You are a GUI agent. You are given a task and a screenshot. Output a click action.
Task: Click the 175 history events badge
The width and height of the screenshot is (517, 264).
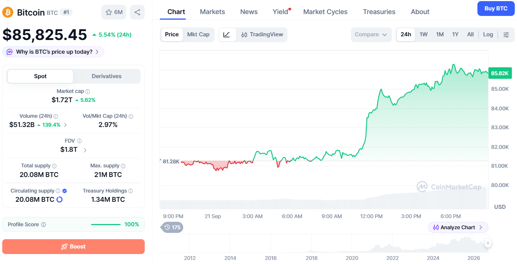click(x=172, y=227)
